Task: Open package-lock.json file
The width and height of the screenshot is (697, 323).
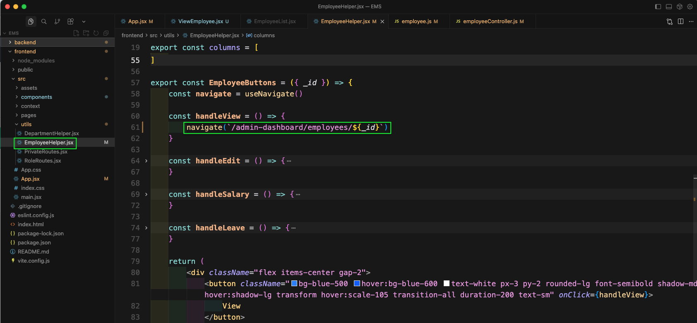Action: pos(57,233)
